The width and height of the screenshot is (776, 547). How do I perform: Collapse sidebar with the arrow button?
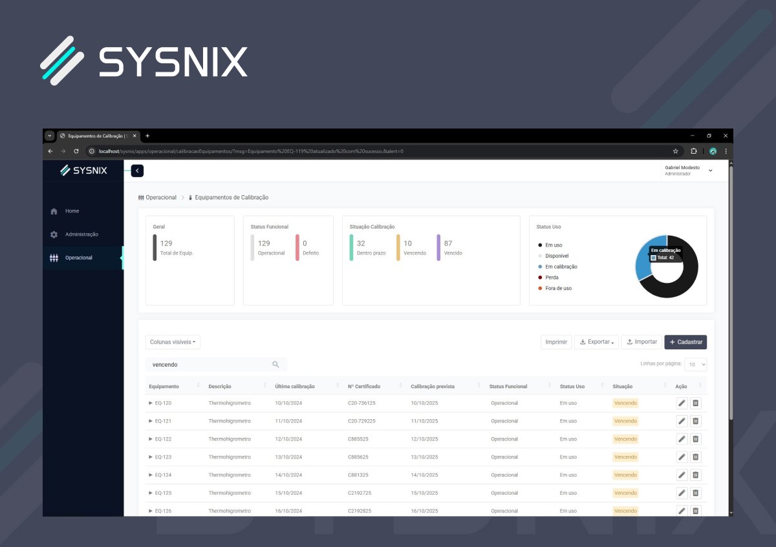(x=137, y=170)
